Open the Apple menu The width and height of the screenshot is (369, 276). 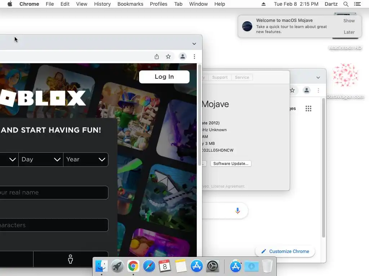pos(10,4)
